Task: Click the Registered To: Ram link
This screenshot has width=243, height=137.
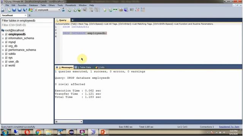Action: click(229, 127)
